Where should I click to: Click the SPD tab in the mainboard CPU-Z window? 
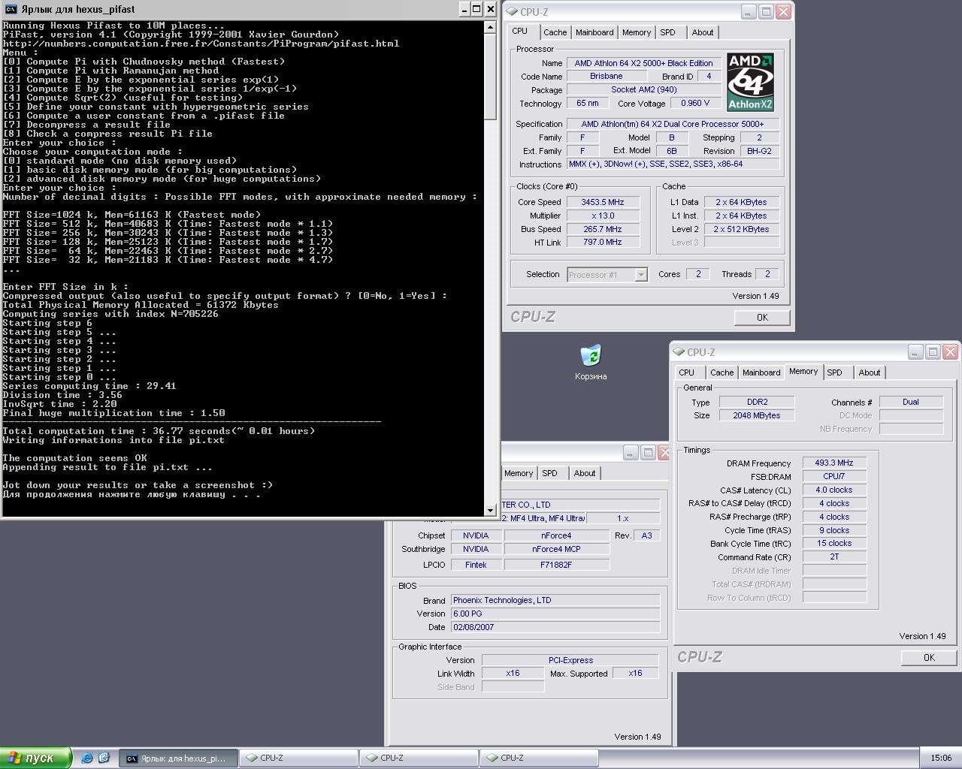click(x=550, y=473)
